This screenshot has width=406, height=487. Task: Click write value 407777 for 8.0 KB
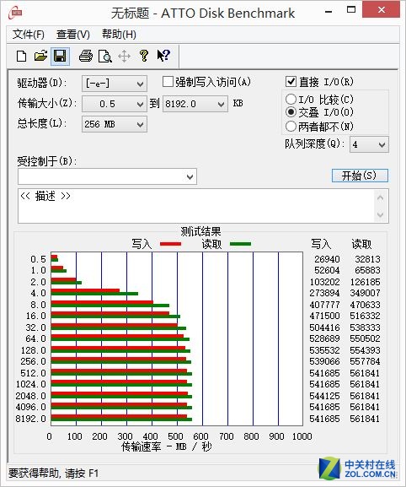[324, 305]
